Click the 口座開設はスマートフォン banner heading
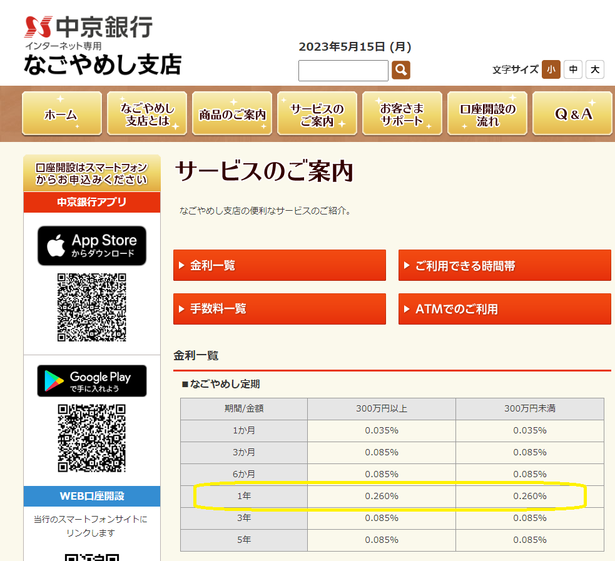Viewport: 615px width, 561px height. 92,174
